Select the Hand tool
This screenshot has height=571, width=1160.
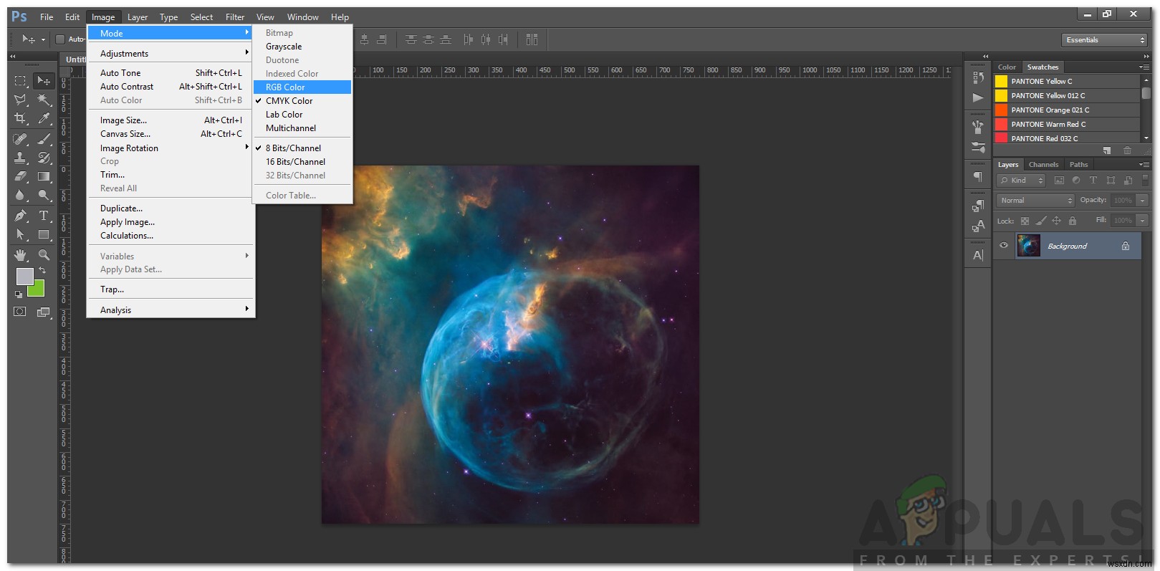20,254
